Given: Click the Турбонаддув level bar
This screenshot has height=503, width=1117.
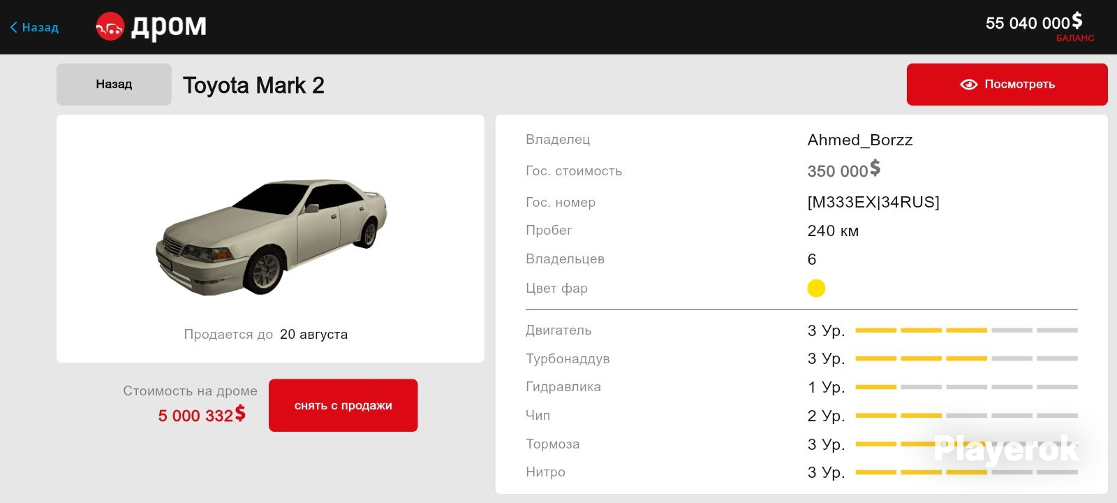Looking at the screenshot, I should coord(966,358).
